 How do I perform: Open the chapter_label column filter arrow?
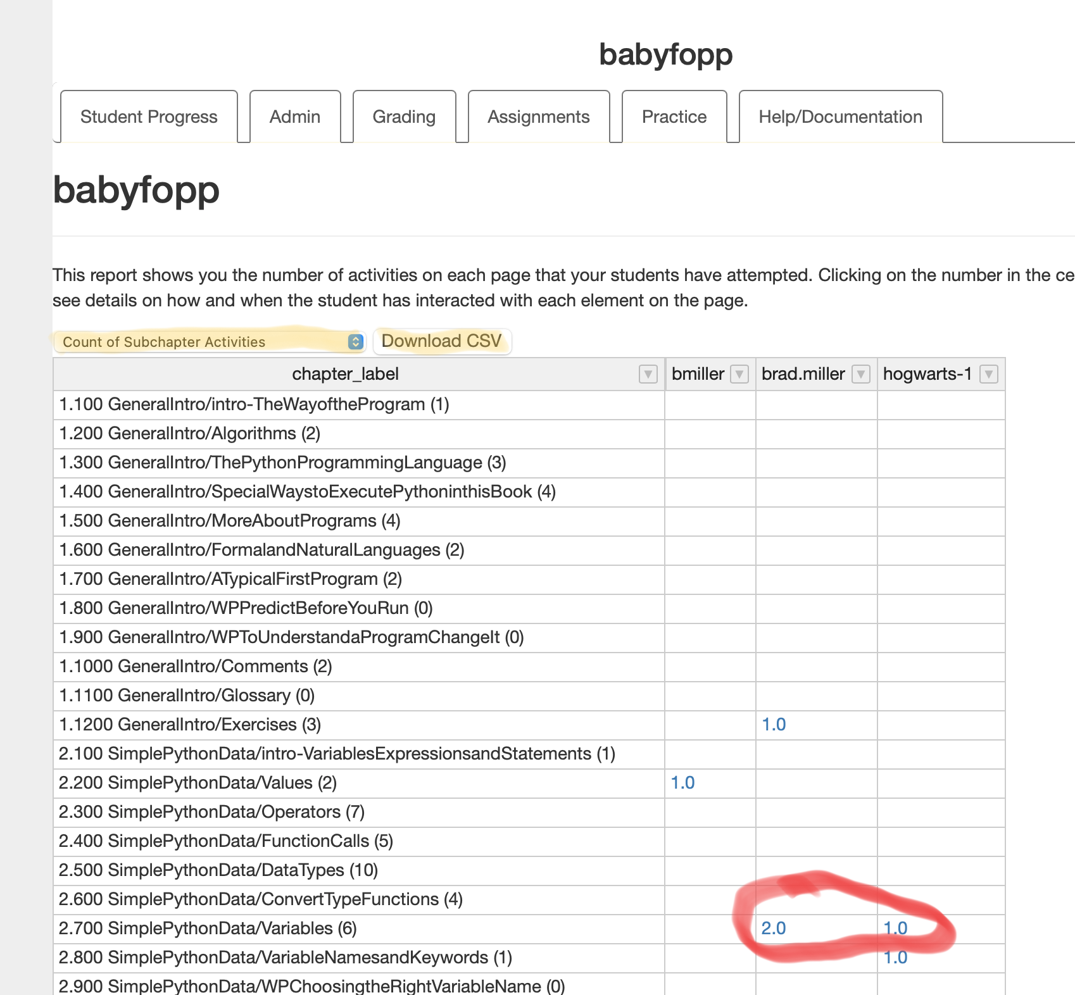pyautogui.click(x=648, y=374)
